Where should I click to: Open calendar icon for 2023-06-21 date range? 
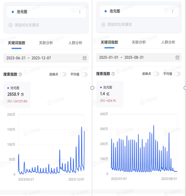coord(85,58)
